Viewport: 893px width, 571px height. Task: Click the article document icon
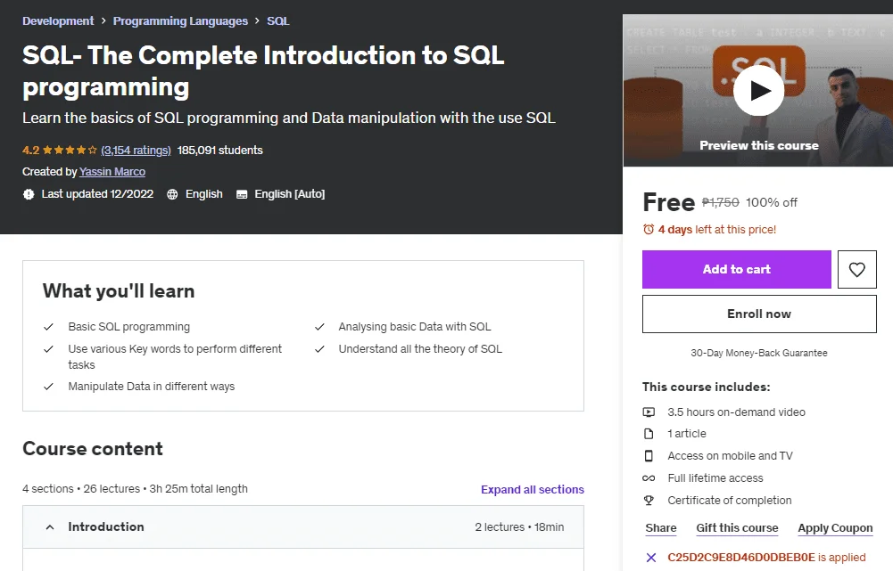click(x=649, y=433)
